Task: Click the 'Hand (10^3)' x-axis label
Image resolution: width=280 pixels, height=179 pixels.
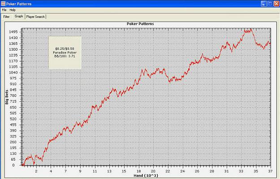Action: click(x=146, y=175)
